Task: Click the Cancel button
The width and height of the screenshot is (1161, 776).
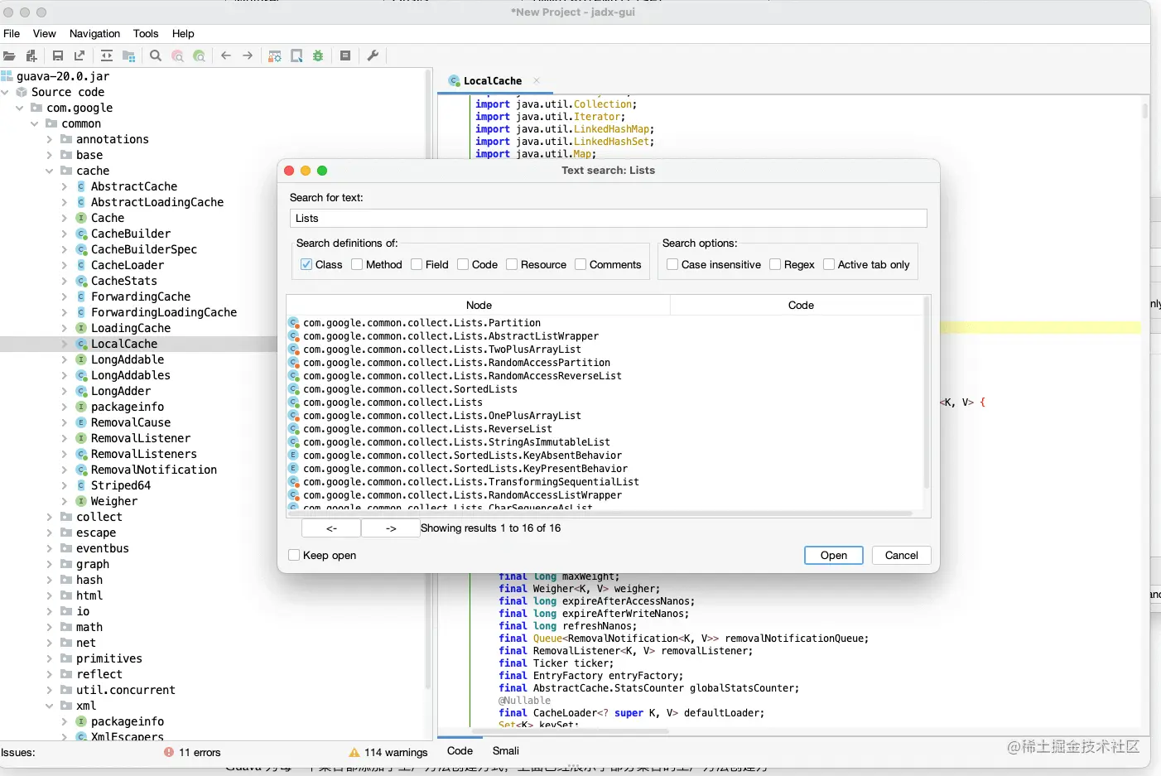Action: (901, 555)
